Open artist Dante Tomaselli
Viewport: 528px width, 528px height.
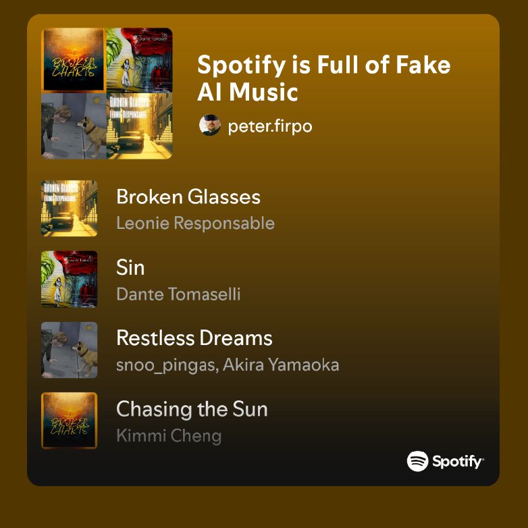[x=178, y=294]
